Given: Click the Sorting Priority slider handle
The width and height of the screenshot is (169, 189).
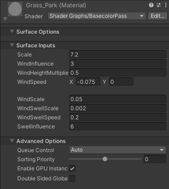Looking at the screenshot, I should click(105, 159).
